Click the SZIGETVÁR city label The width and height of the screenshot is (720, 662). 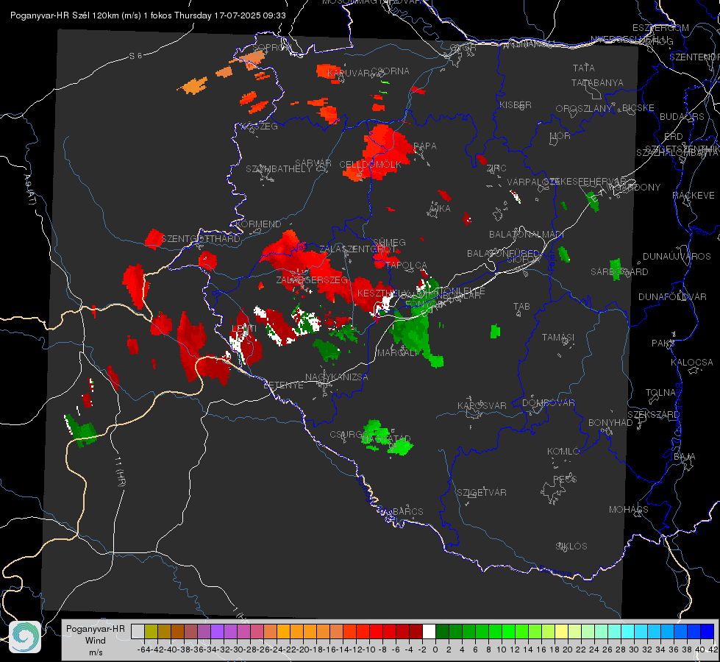(481, 493)
